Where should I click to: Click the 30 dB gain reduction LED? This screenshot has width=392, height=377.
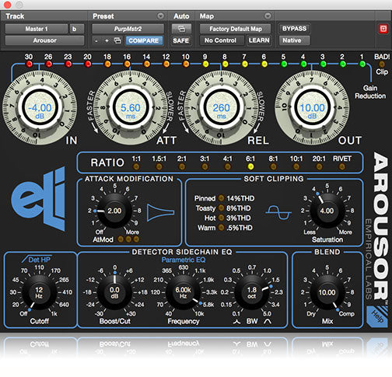[29, 64]
